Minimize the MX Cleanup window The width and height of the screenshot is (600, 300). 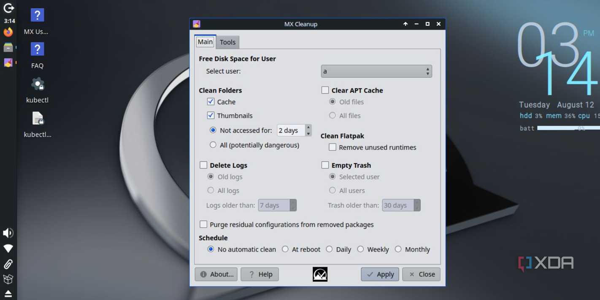416,24
